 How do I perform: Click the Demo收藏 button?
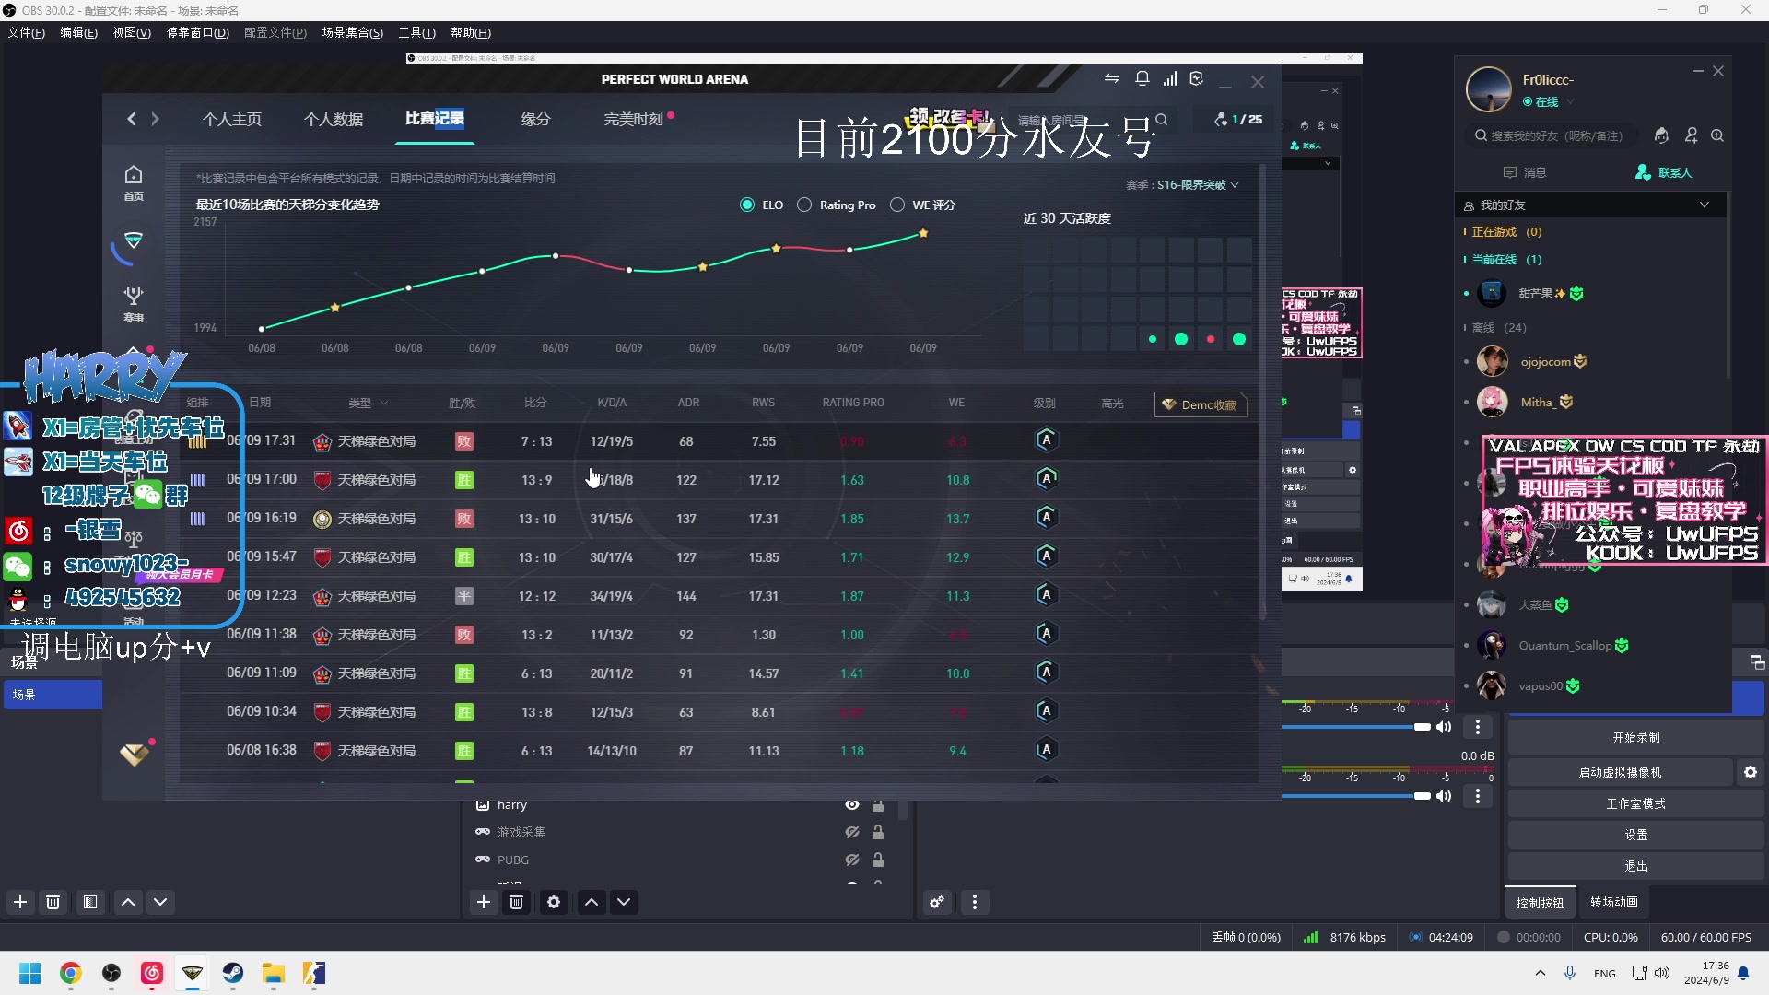click(1200, 404)
